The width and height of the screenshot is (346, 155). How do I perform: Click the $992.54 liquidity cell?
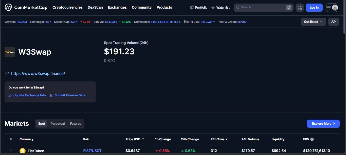coord(279,151)
